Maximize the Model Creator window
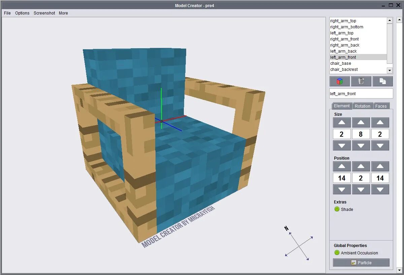The image size is (404, 275). pos(391,5)
